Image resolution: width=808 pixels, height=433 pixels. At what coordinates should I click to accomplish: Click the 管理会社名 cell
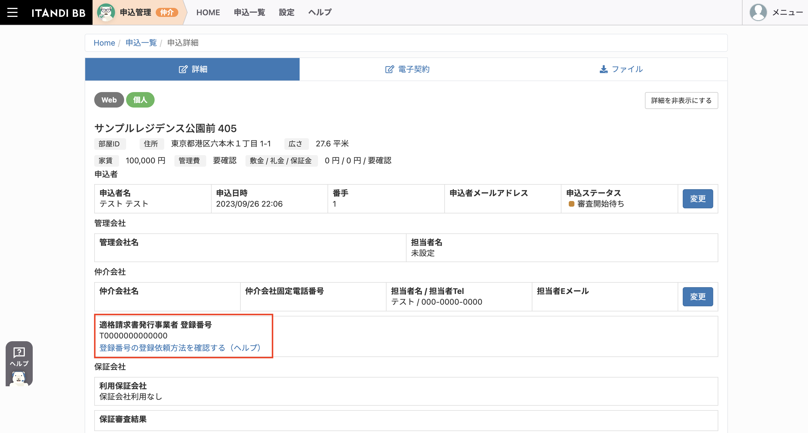250,248
